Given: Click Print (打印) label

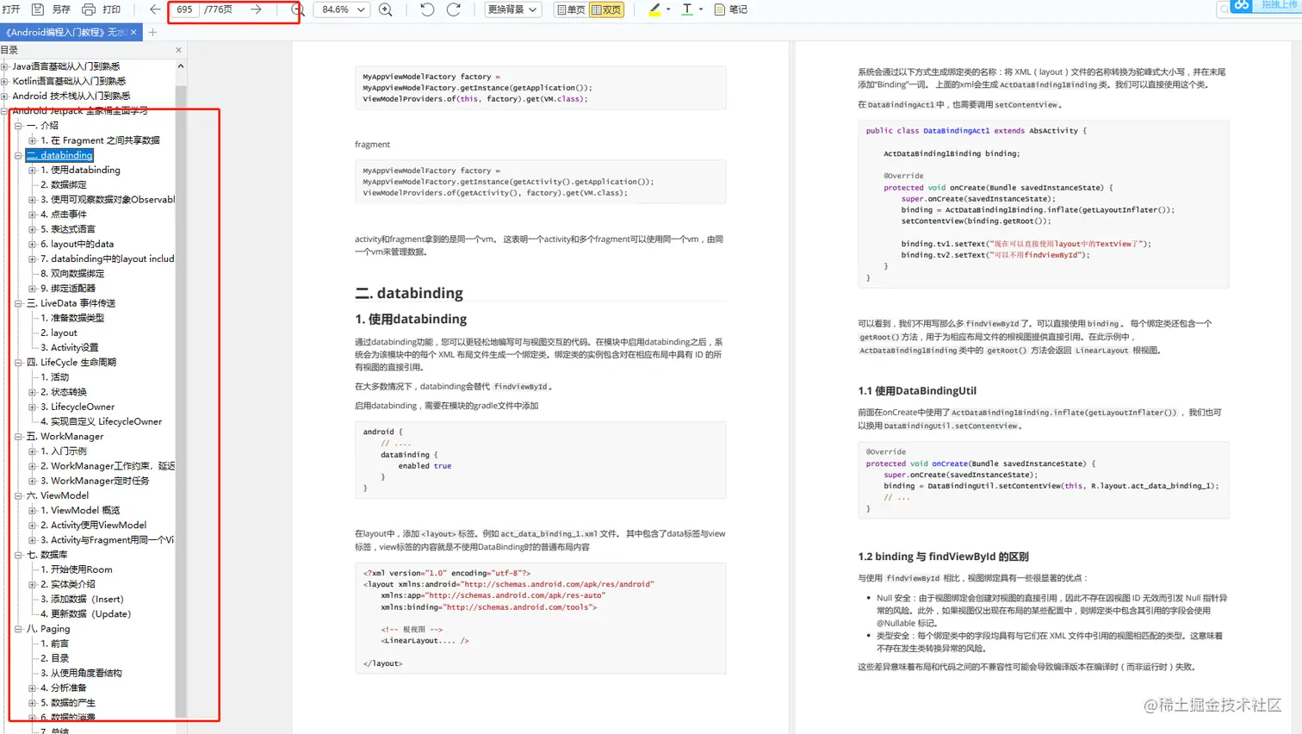Looking at the screenshot, I should tap(112, 9).
